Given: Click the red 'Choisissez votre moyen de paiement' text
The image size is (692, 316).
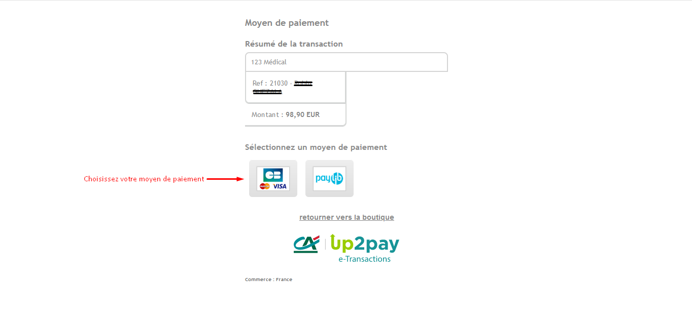Looking at the screenshot, I should click(144, 179).
